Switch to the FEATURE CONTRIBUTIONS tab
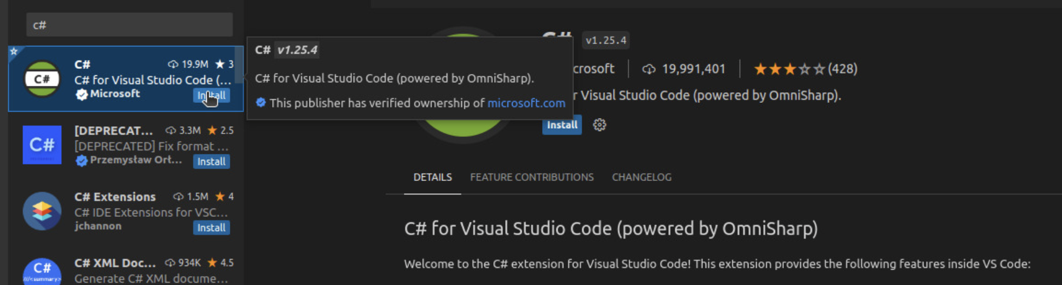 [x=532, y=177]
